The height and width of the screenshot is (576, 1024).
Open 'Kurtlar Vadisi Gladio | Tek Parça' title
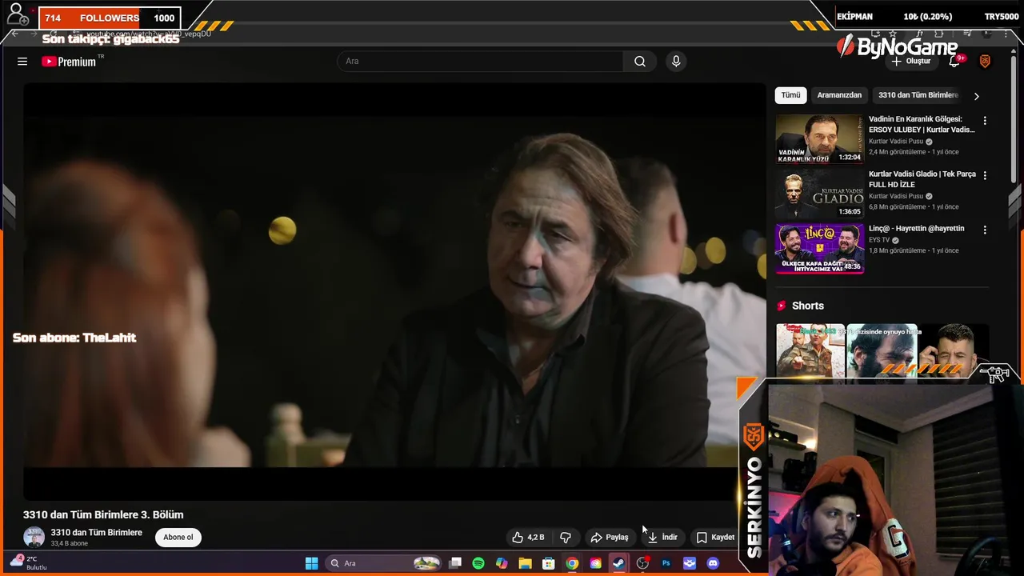tap(922, 179)
